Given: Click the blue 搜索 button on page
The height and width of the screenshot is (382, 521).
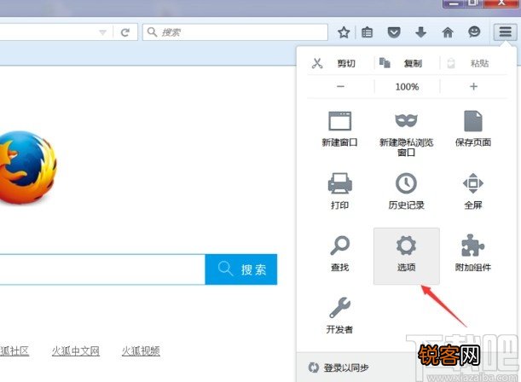Looking at the screenshot, I should click(241, 269).
